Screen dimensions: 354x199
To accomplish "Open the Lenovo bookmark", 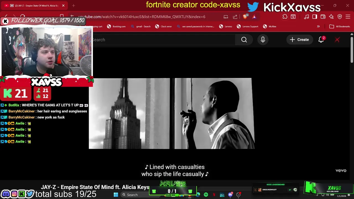I will 225,27.
